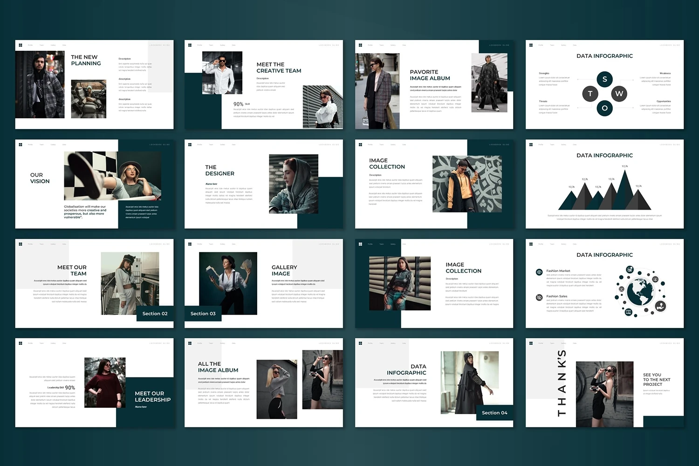Open the man in plaid jacket photo
699x466 pixels.
pyautogui.click(x=40, y=84)
